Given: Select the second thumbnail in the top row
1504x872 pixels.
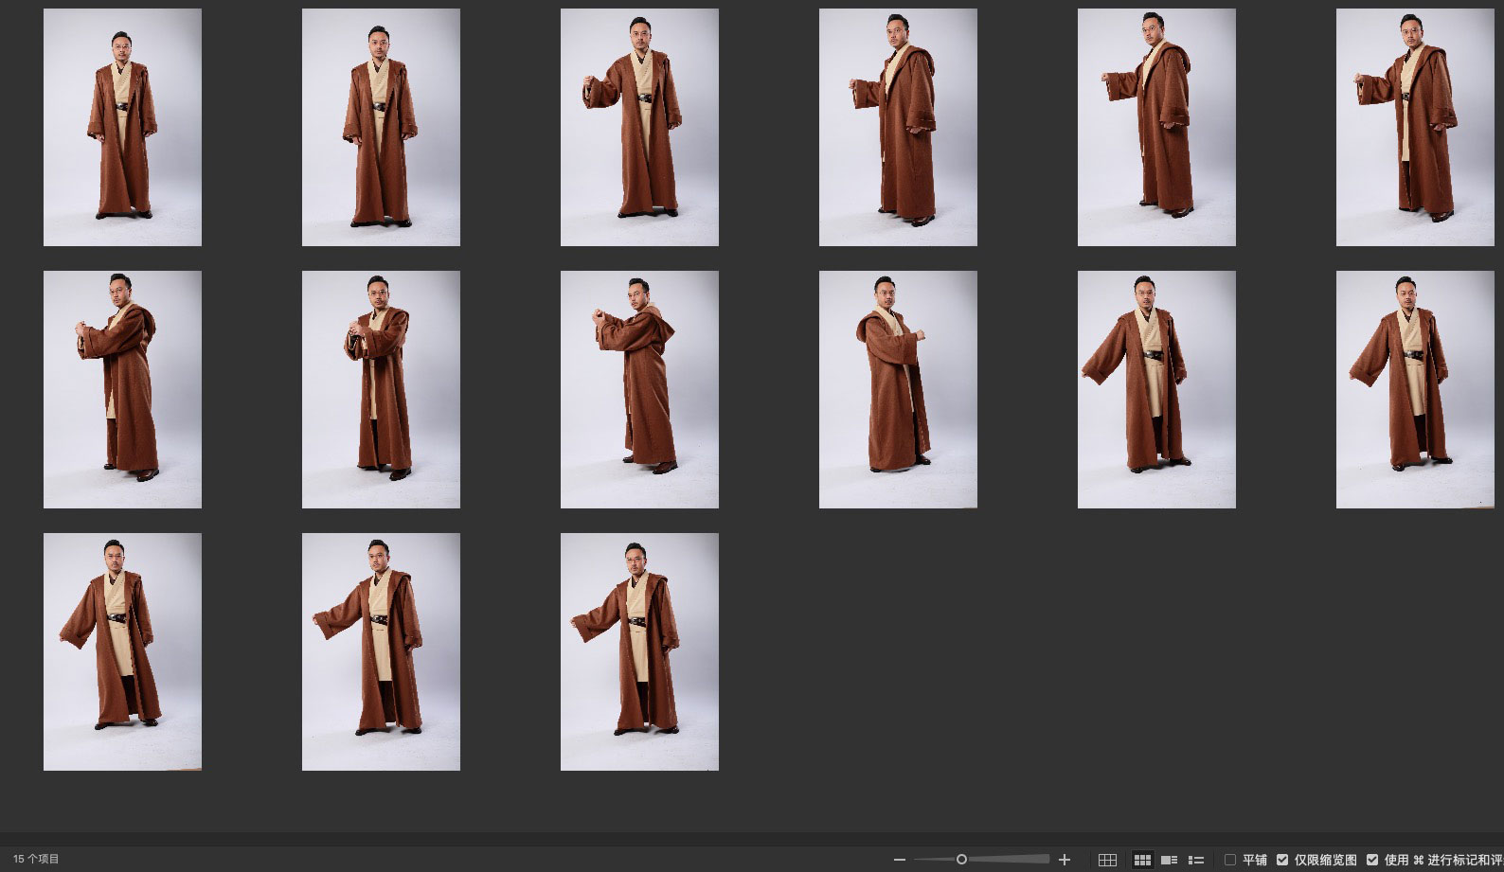Looking at the screenshot, I should [381, 128].
